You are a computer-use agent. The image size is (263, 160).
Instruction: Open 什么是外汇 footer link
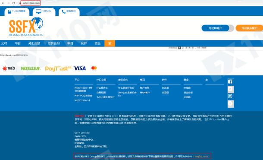[102, 88]
